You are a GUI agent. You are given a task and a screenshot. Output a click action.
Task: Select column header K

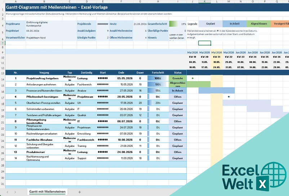205,1
